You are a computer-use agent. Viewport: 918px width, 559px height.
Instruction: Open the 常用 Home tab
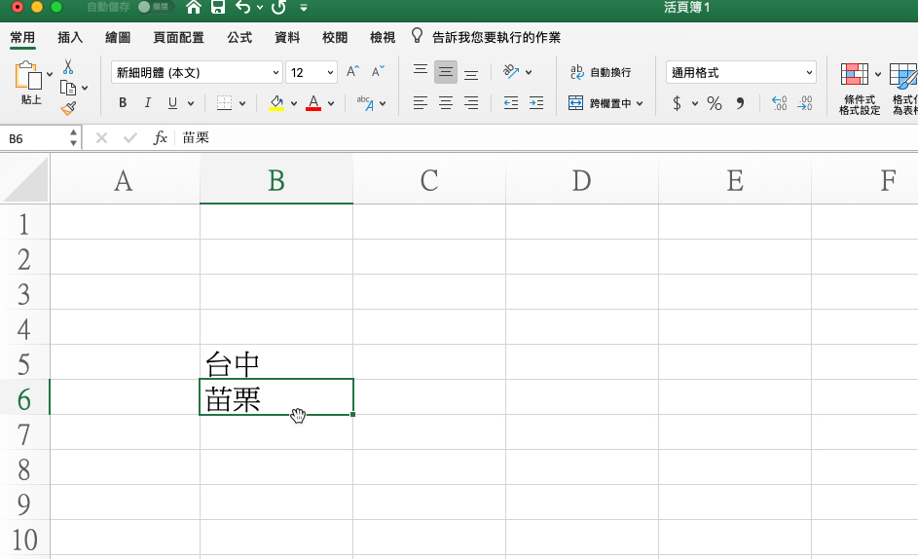(22, 38)
